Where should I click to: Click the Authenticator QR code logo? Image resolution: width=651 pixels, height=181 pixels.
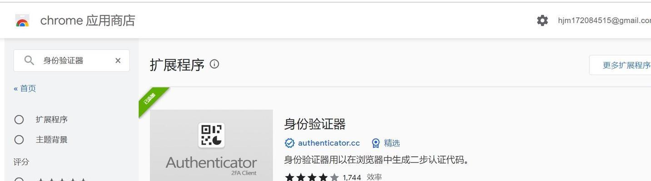(211, 135)
